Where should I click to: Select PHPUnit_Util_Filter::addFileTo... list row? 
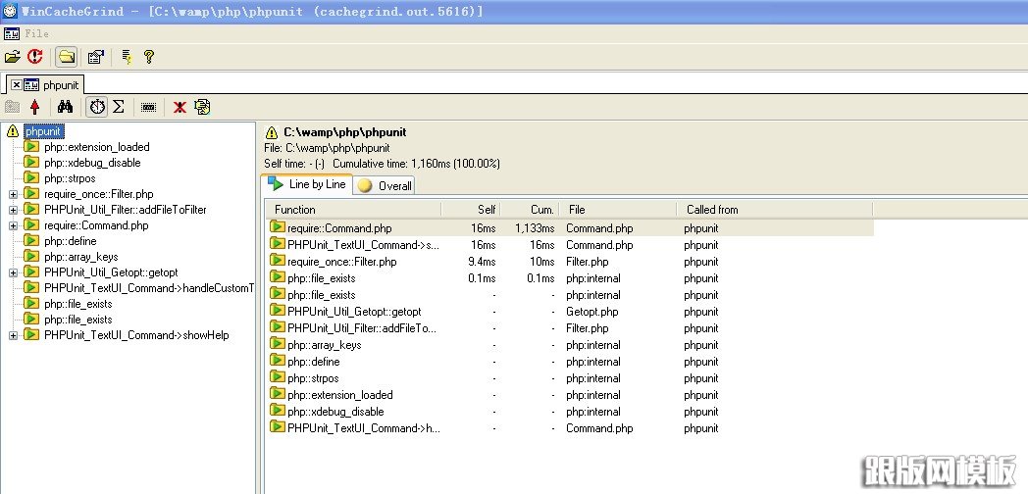coord(570,328)
